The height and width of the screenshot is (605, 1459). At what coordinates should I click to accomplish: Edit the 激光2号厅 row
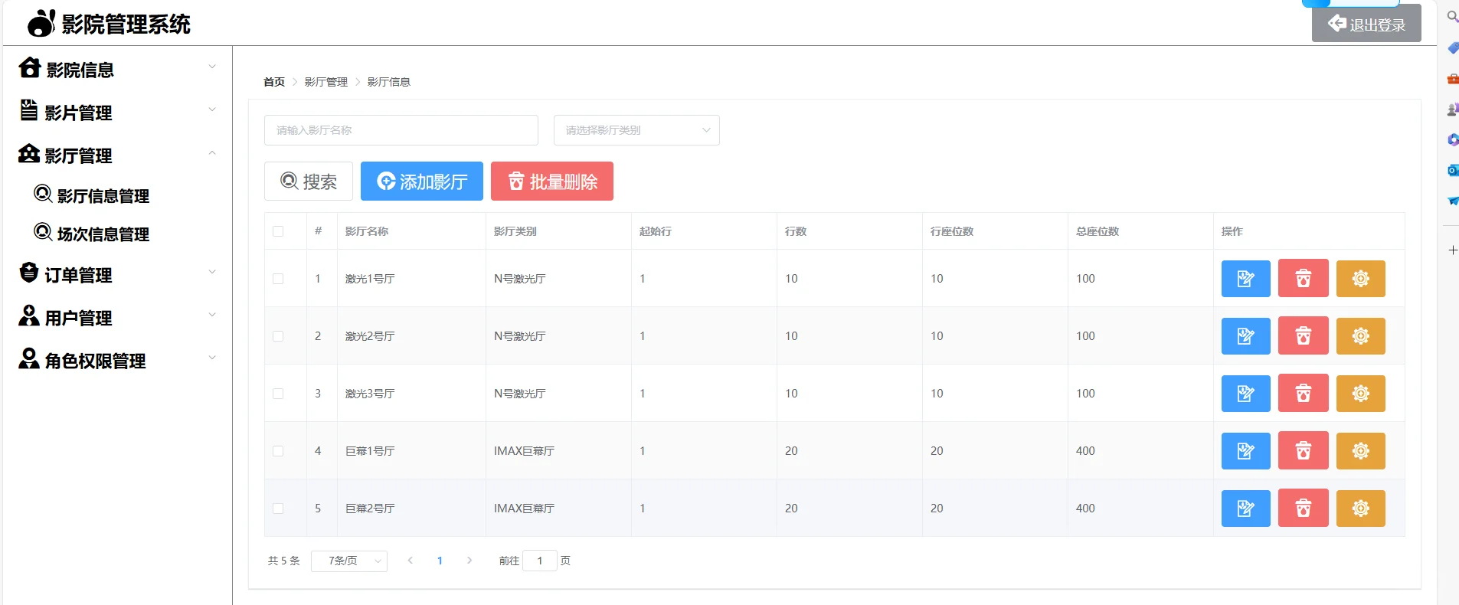pos(1245,336)
